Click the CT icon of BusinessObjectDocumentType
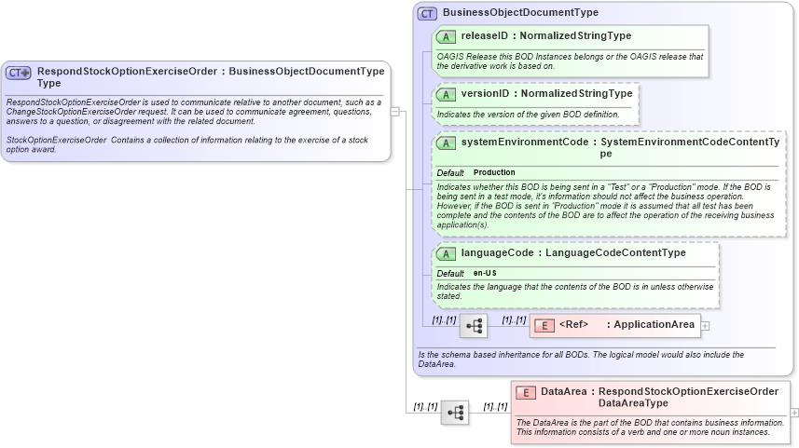 point(427,14)
